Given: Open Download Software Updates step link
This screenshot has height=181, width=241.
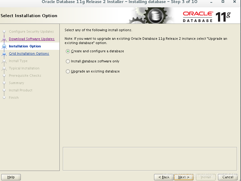Looking at the screenshot, I should pyautogui.click(x=32, y=39).
